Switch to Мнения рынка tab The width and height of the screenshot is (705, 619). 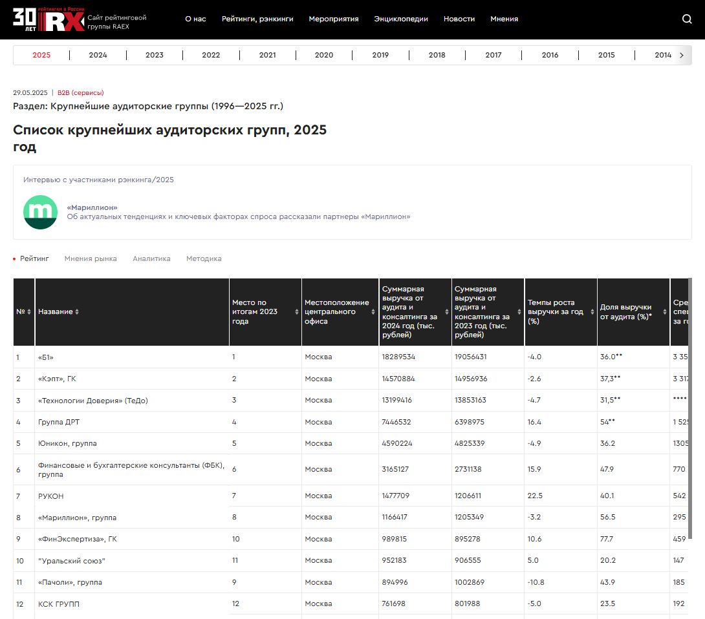coord(91,258)
